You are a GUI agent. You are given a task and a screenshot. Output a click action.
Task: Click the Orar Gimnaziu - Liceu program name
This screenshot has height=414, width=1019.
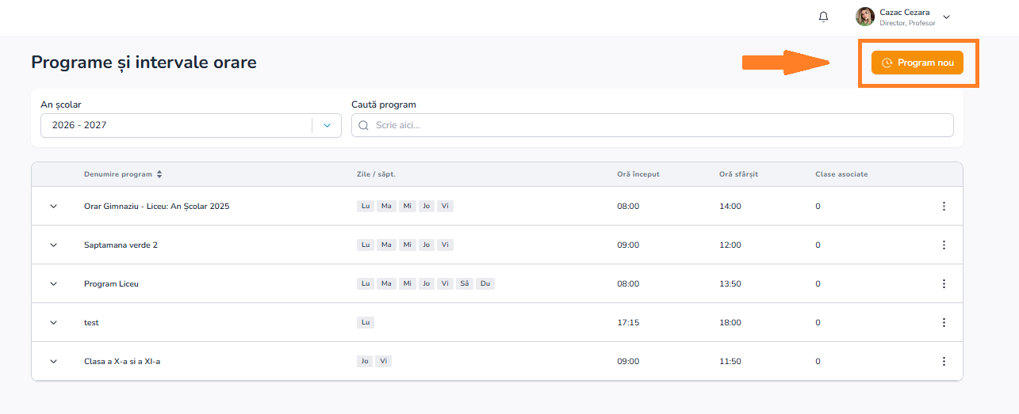(x=157, y=206)
